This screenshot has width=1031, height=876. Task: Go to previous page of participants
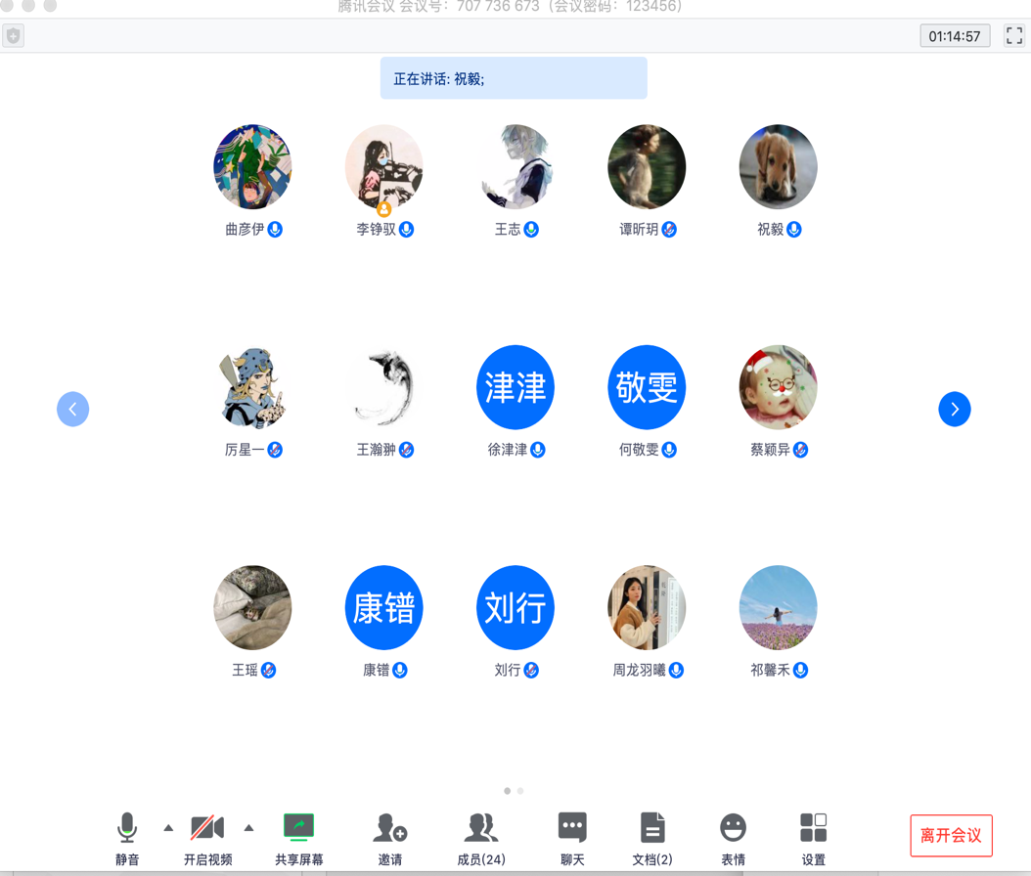73,410
